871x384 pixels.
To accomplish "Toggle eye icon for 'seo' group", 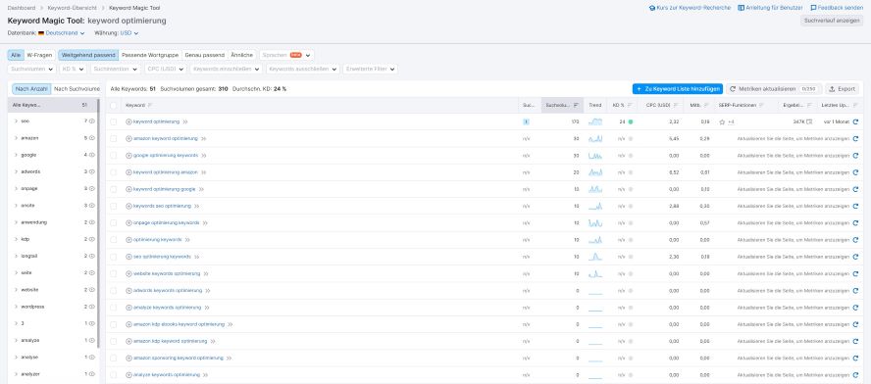I will coord(91,120).
